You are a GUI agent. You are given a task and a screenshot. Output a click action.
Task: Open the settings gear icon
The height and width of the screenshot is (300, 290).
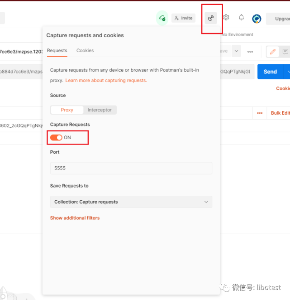[226, 18]
